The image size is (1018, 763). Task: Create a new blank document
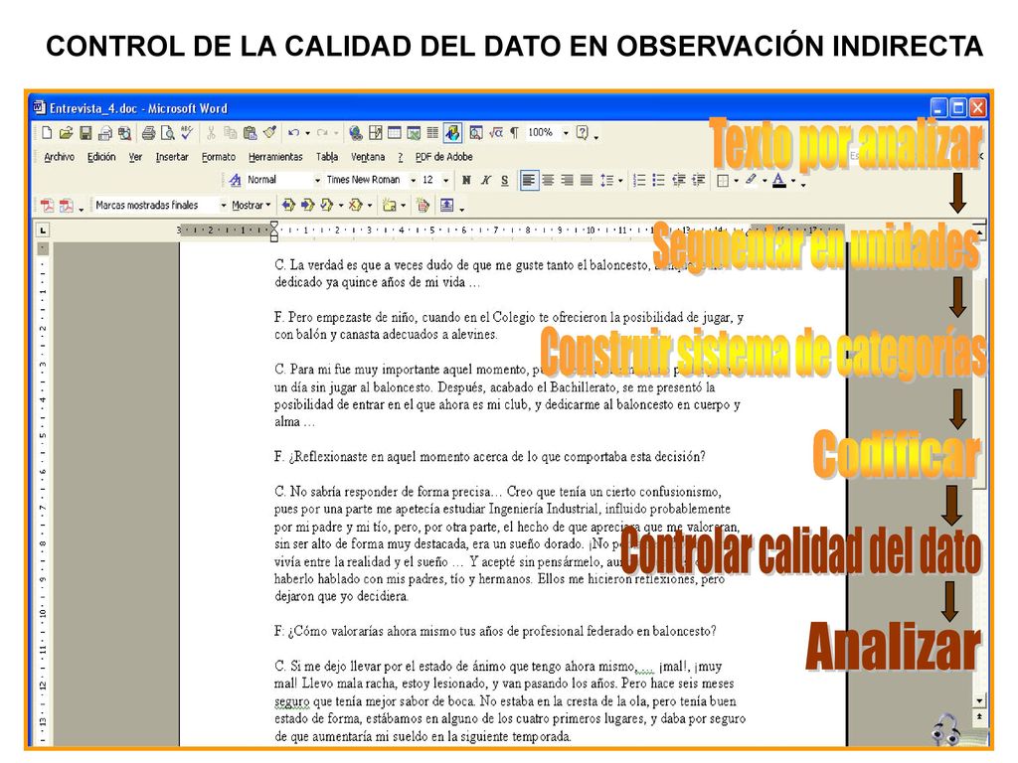click(47, 133)
